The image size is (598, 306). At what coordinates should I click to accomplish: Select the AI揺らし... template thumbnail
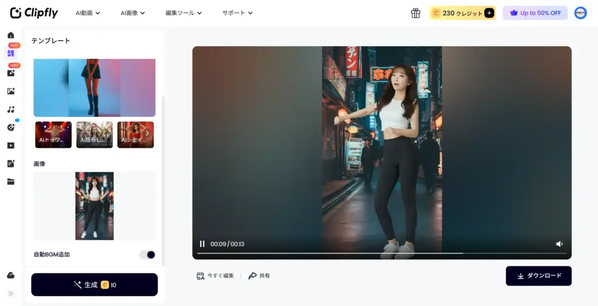pyautogui.click(x=95, y=135)
